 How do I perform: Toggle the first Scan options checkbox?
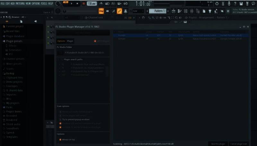point(60,112)
